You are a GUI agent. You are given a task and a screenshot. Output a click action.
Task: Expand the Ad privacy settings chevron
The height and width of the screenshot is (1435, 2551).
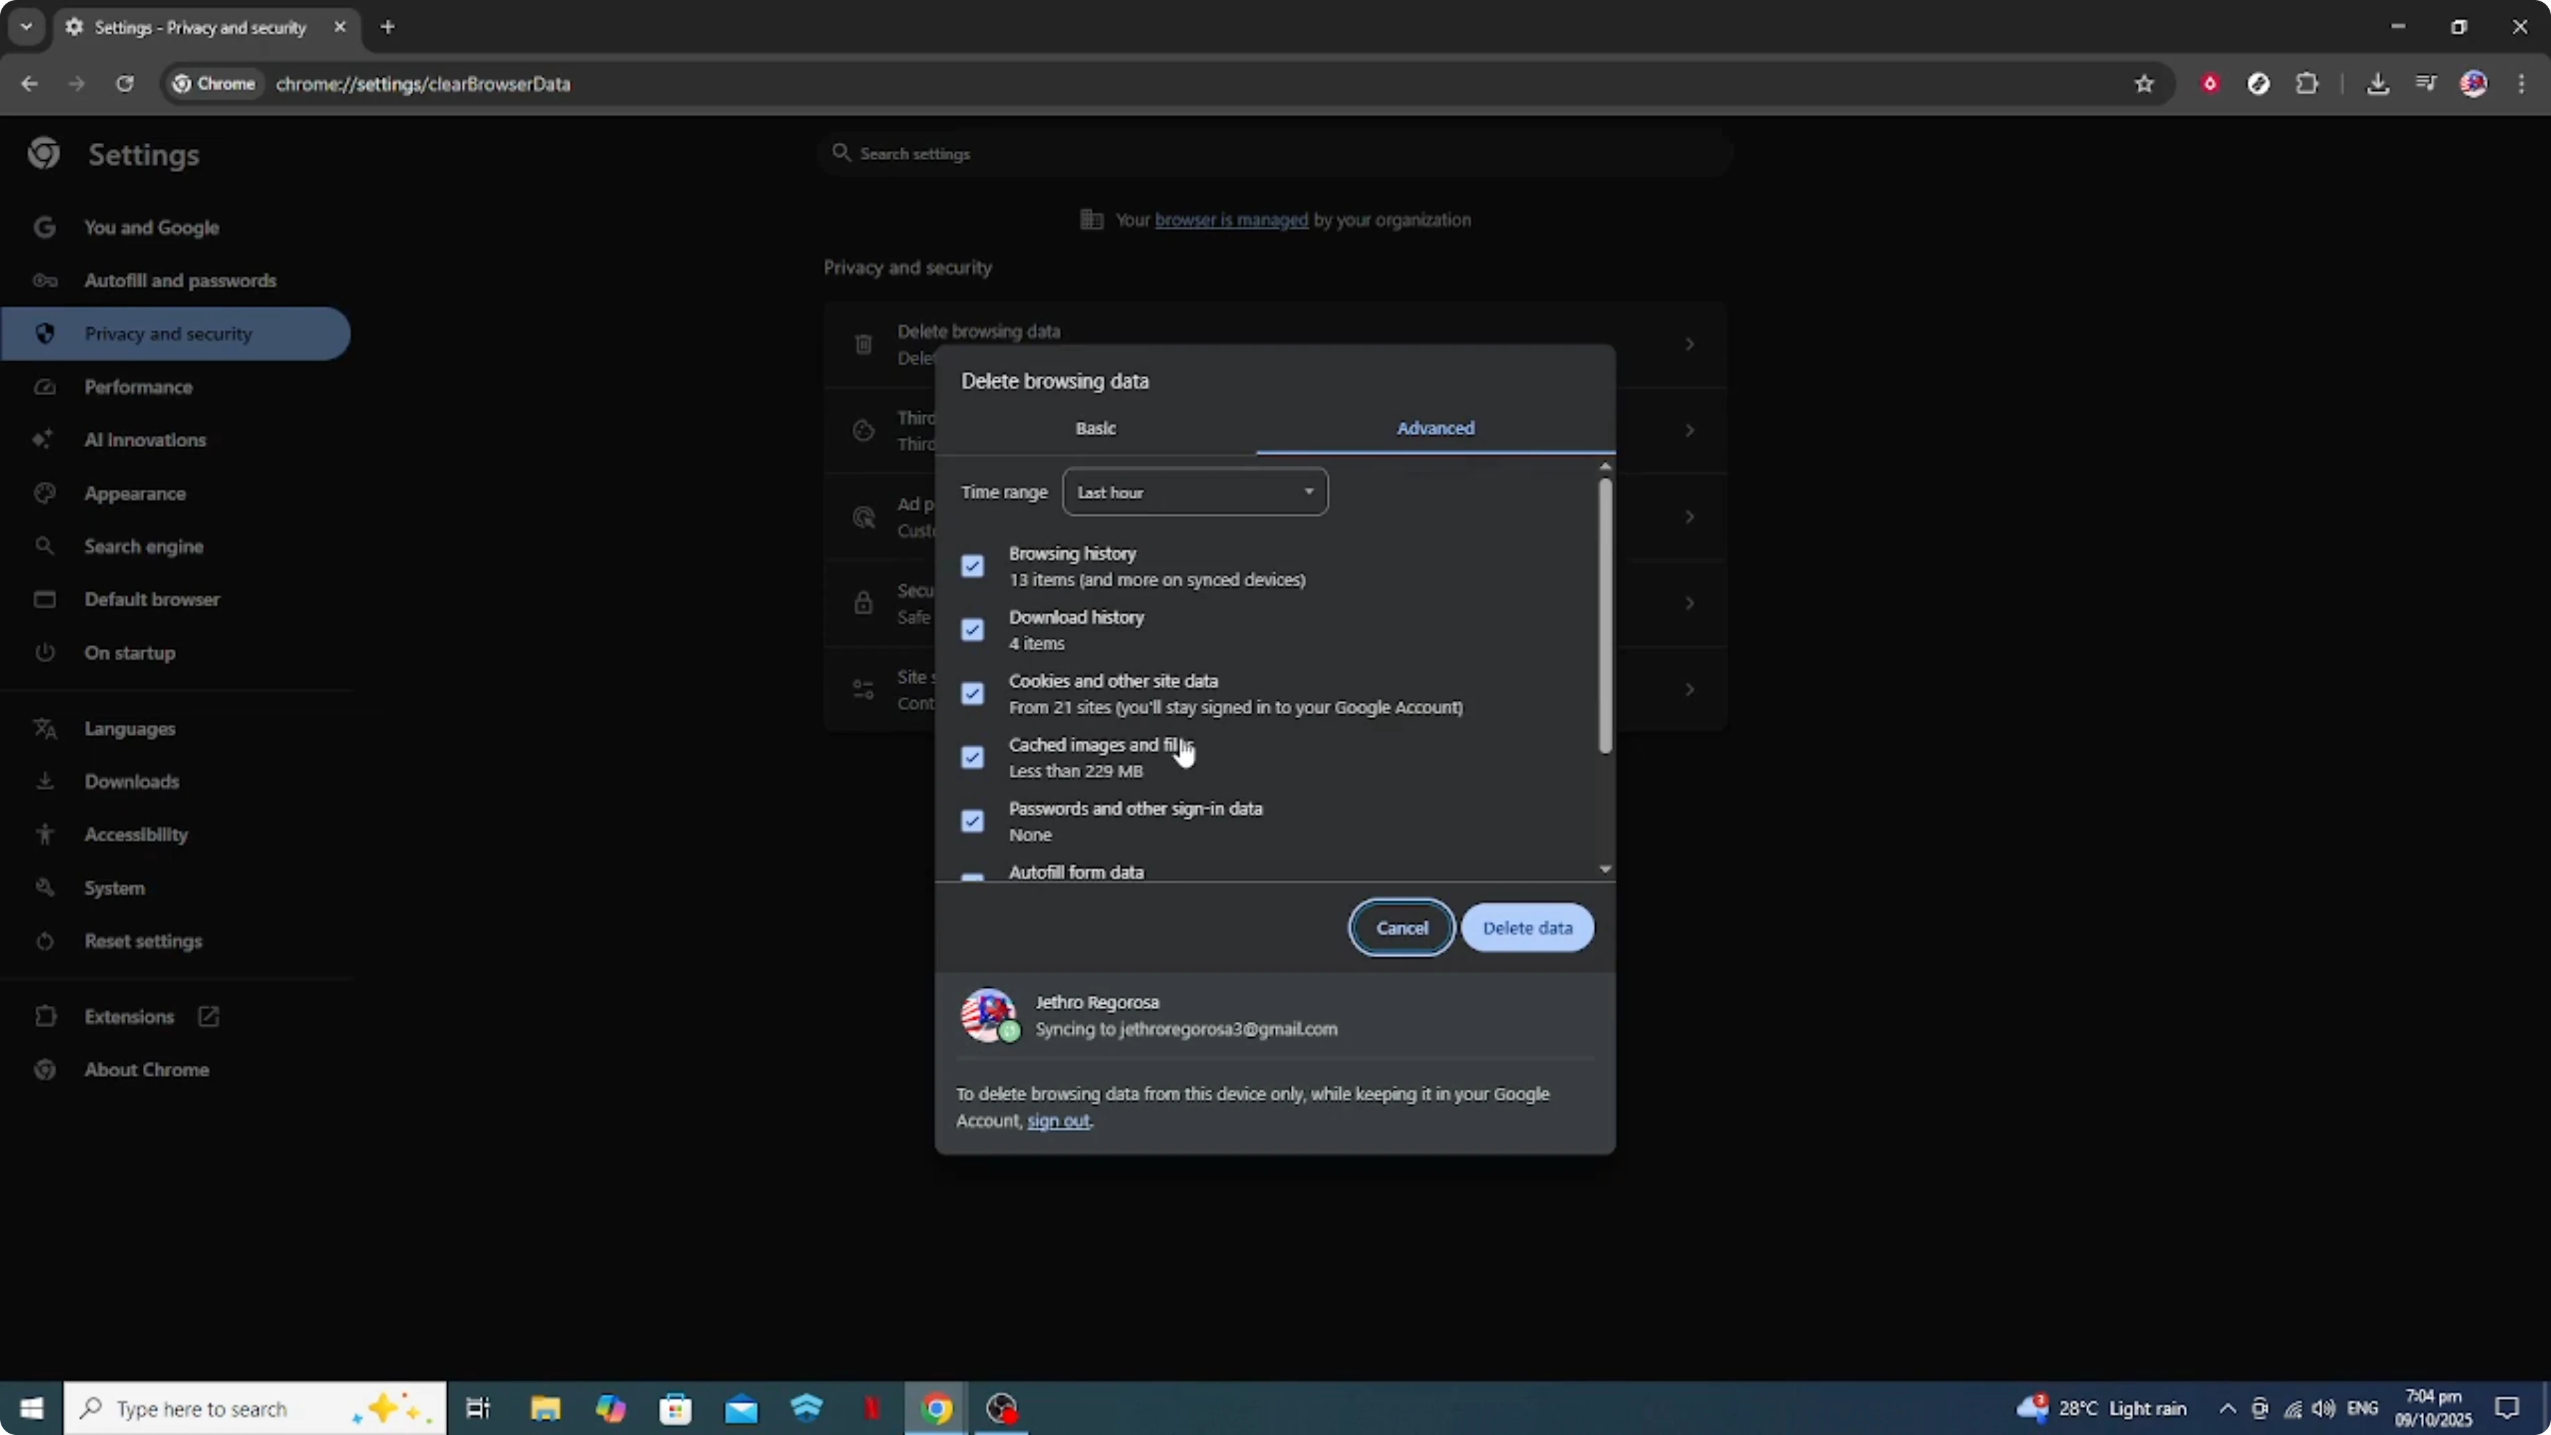point(1689,516)
